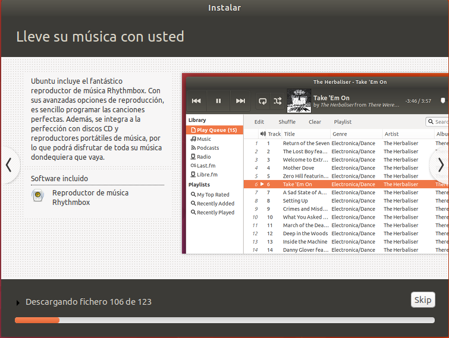This screenshot has width=449, height=338.
Task: Select Play Queue (15) in the Library
Action: (215, 130)
